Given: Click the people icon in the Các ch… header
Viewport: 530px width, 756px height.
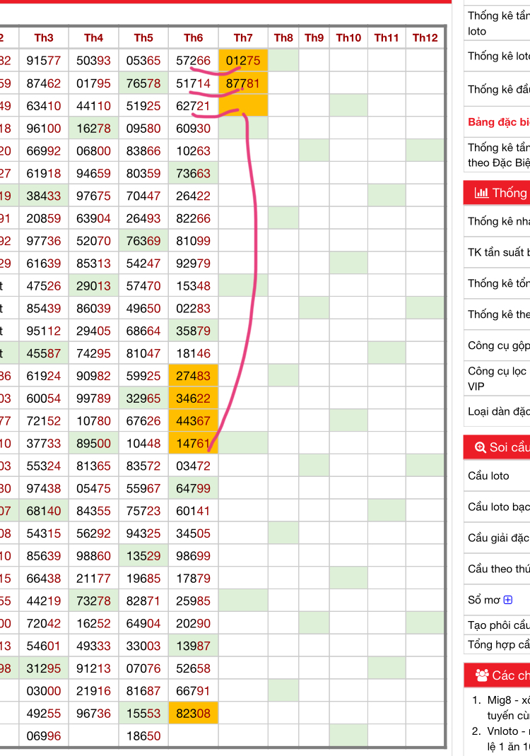Looking at the screenshot, I should [x=482, y=675].
